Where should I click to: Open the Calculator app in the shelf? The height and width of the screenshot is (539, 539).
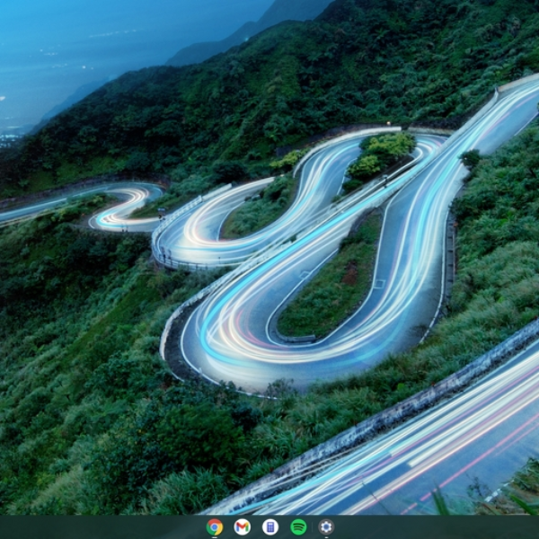(x=270, y=527)
